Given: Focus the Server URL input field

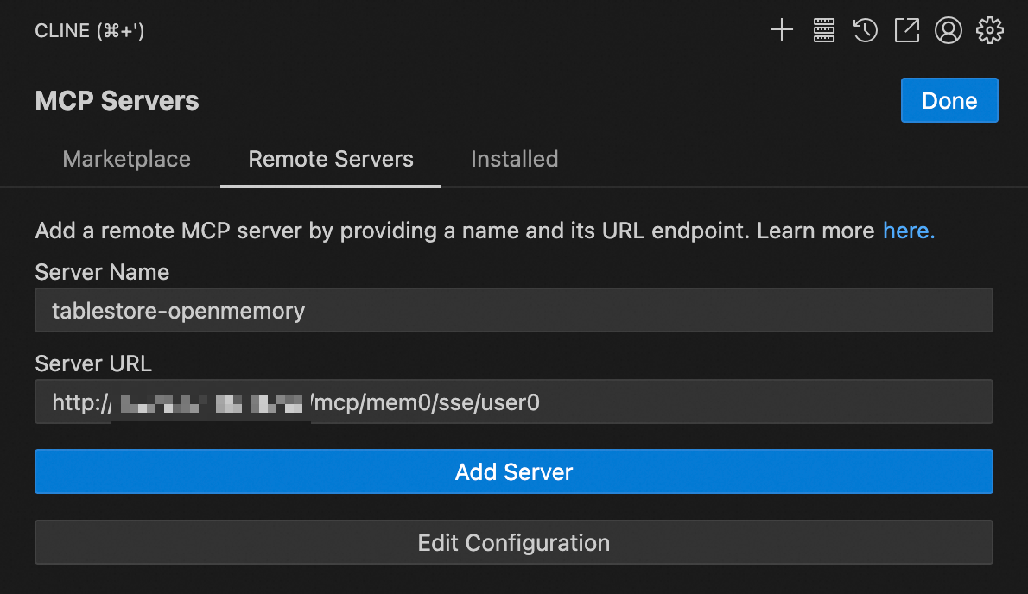Looking at the screenshot, I should pyautogui.click(x=514, y=401).
